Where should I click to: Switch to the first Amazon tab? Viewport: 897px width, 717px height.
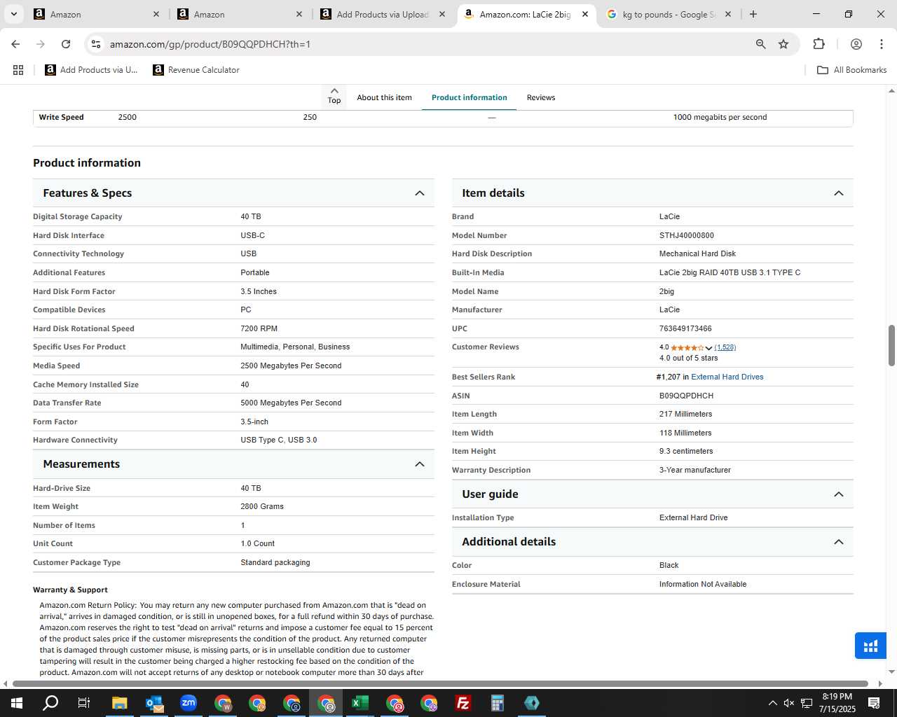97,14
